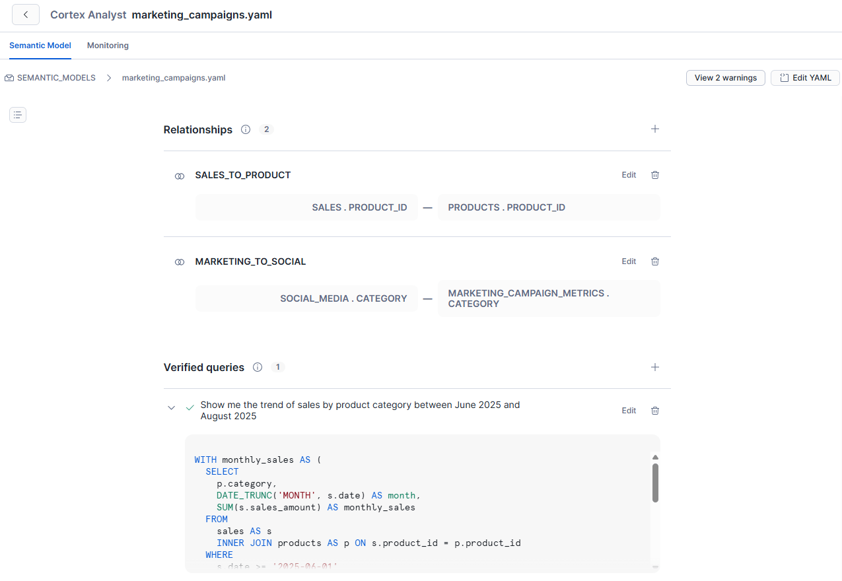Collapse the verified query chevron
Screen dimensions: 842x581
point(172,408)
